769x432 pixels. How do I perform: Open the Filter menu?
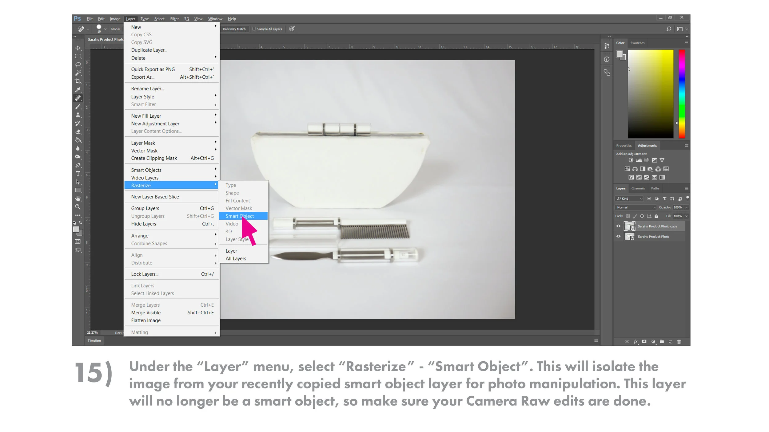click(x=174, y=19)
